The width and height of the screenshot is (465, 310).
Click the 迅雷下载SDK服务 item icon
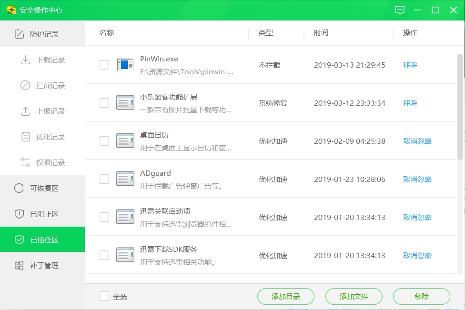[x=125, y=255]
